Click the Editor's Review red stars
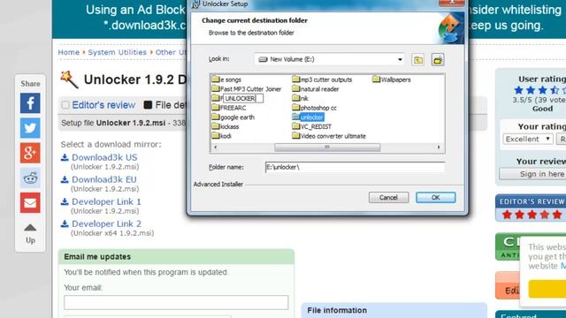Image resolution: width=566 pixels, height=318 pixels. pyautogui.click(x=532, y=215)
